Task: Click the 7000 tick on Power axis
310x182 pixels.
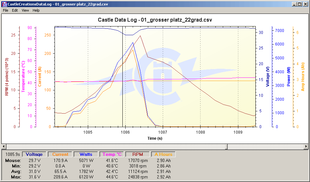Action: point(280,31)
